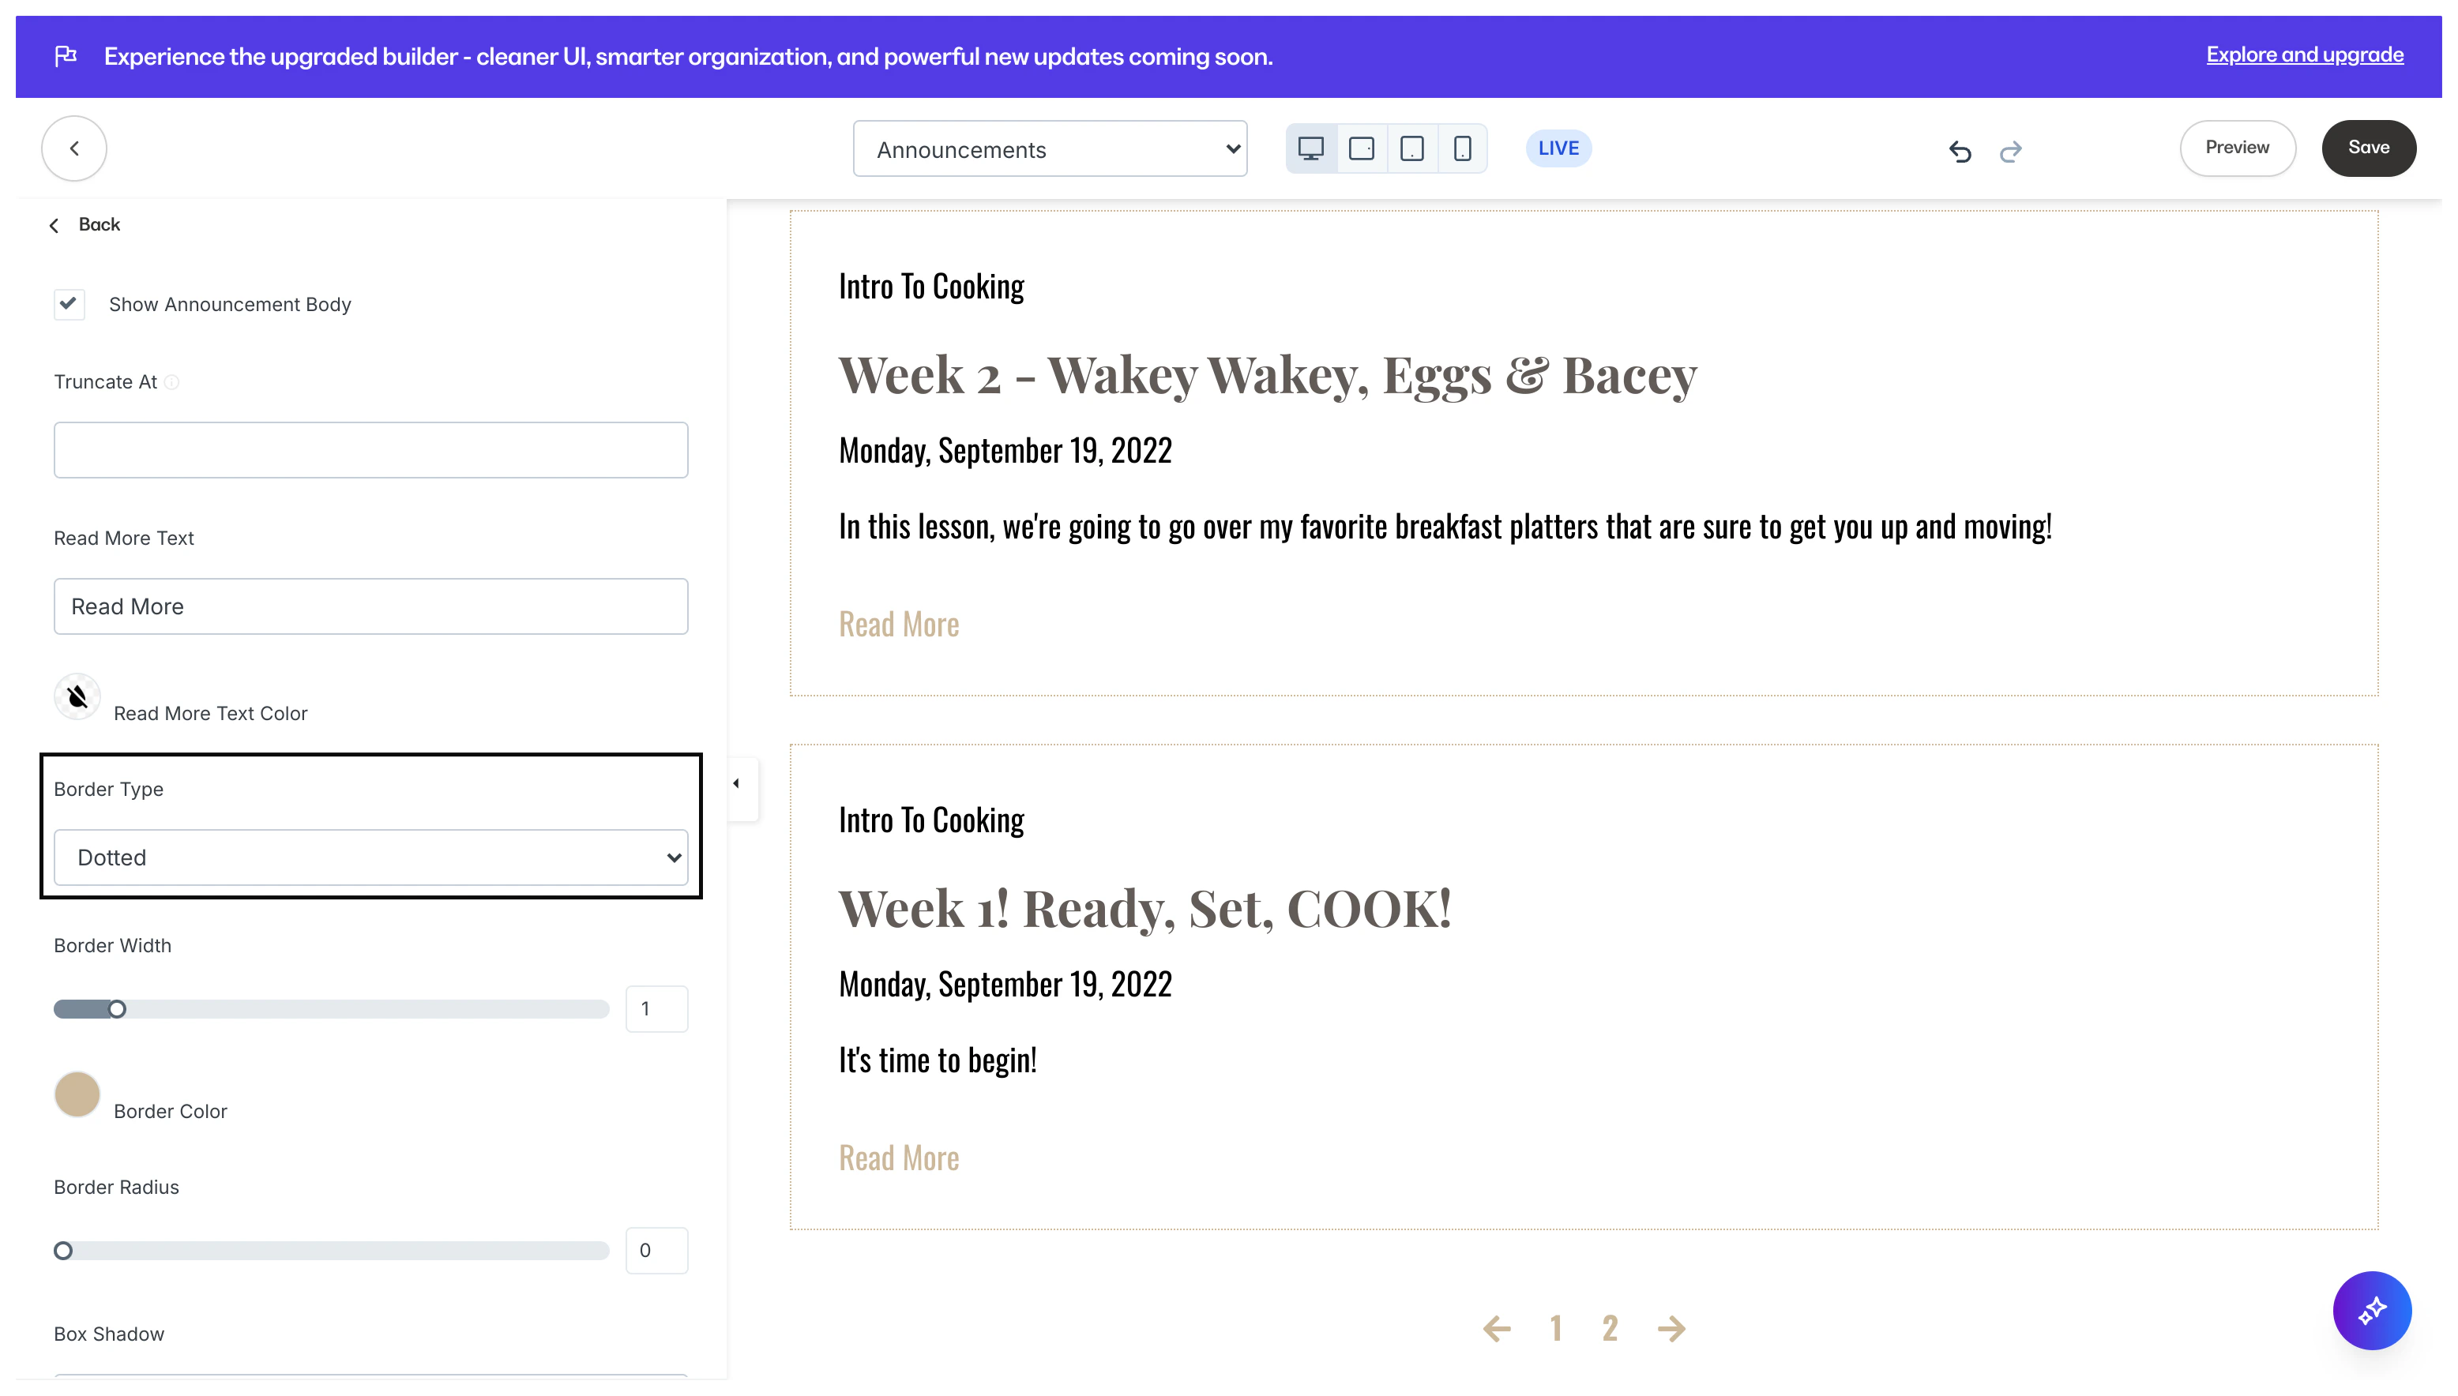
Task: Switch to mobile phone view icon
Action: [x=1461, y=148]
